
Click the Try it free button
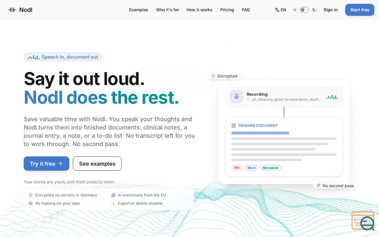click(x=46, y=164)
